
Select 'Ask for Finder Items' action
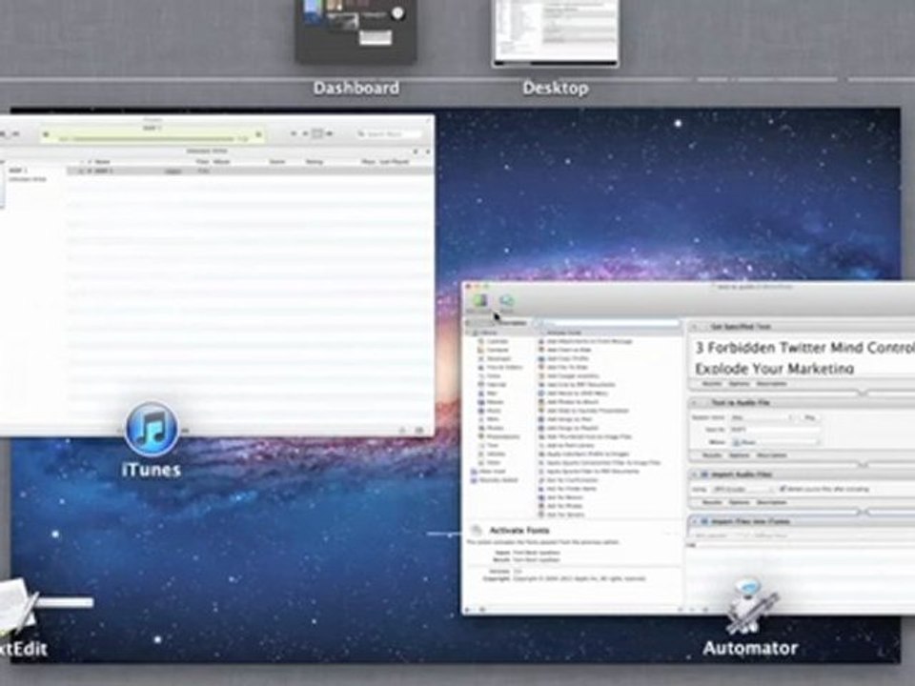[566, 489]
